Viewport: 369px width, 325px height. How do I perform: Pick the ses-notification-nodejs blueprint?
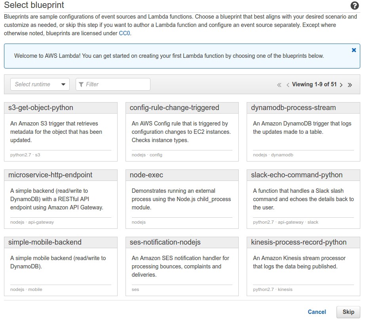[x=165, y=242]
